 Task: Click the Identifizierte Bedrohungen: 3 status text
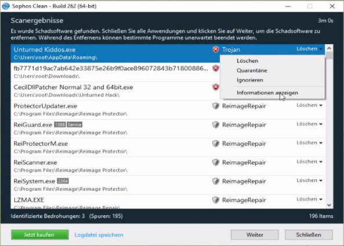(48, 216)
